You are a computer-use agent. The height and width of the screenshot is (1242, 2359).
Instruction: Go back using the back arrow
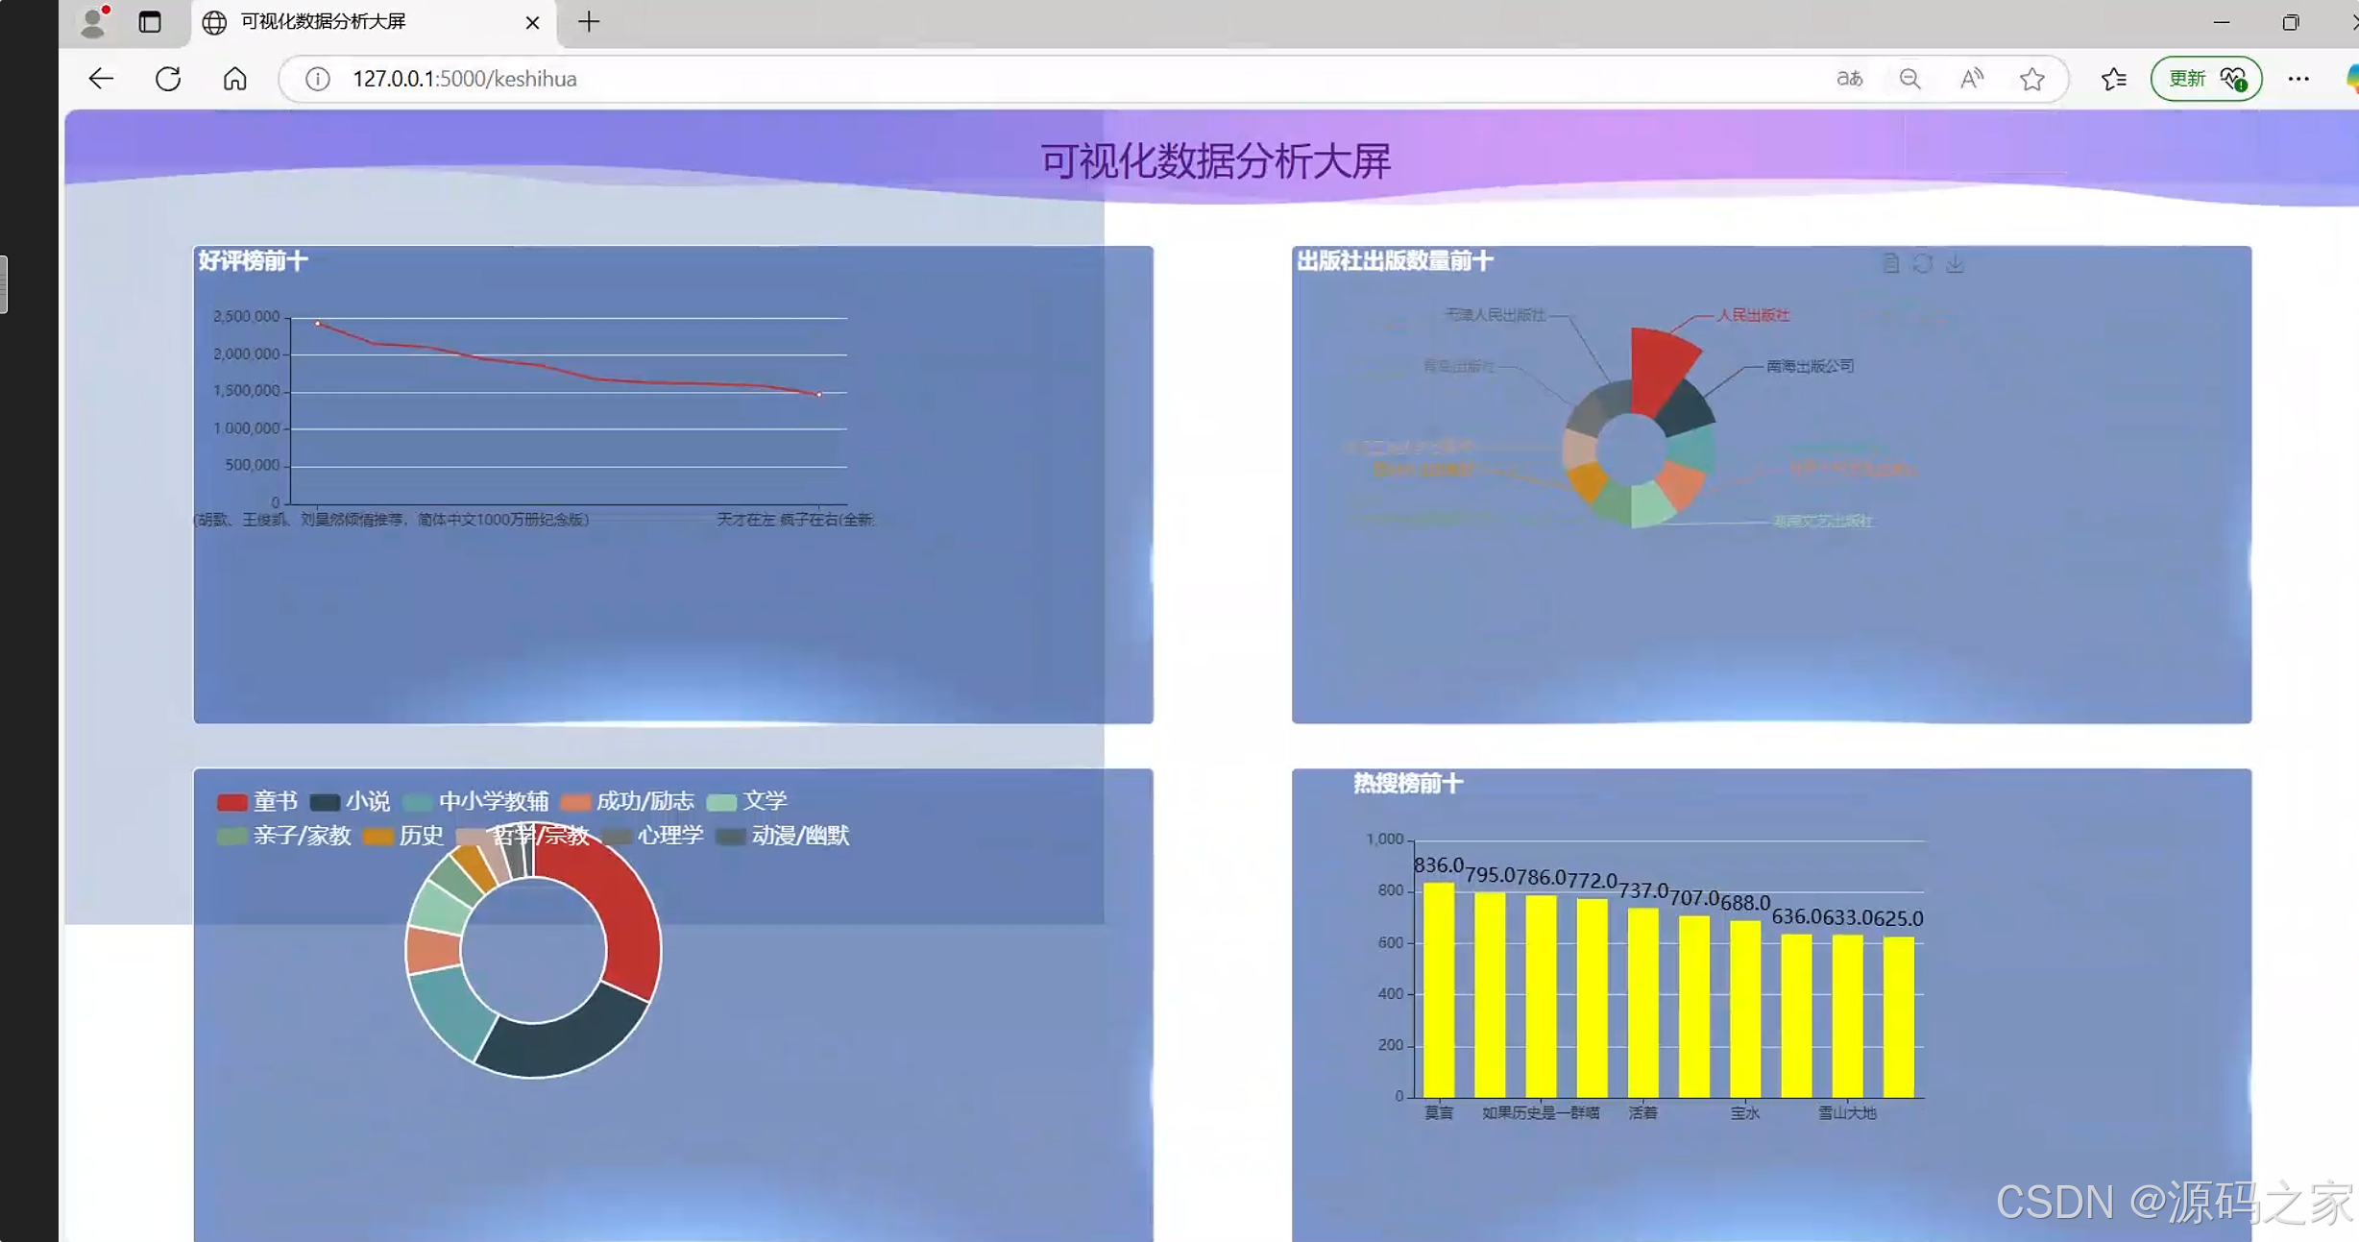pyautogui.click(x=100, y=78)
